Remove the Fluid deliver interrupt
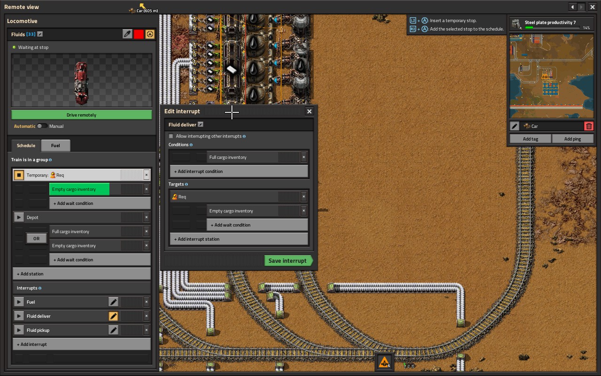The width and height of the screenshot is (601, 376). point(146,316)
